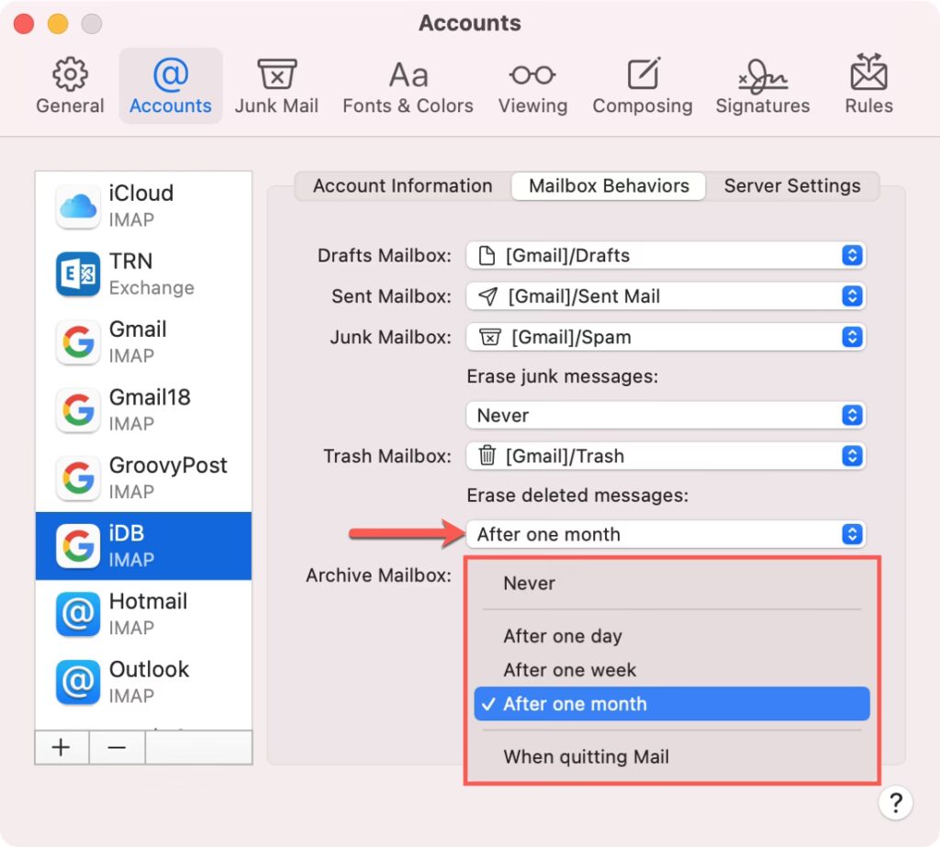
Task: Open Signatures preferences icon
Action: (x=762, y=75)
